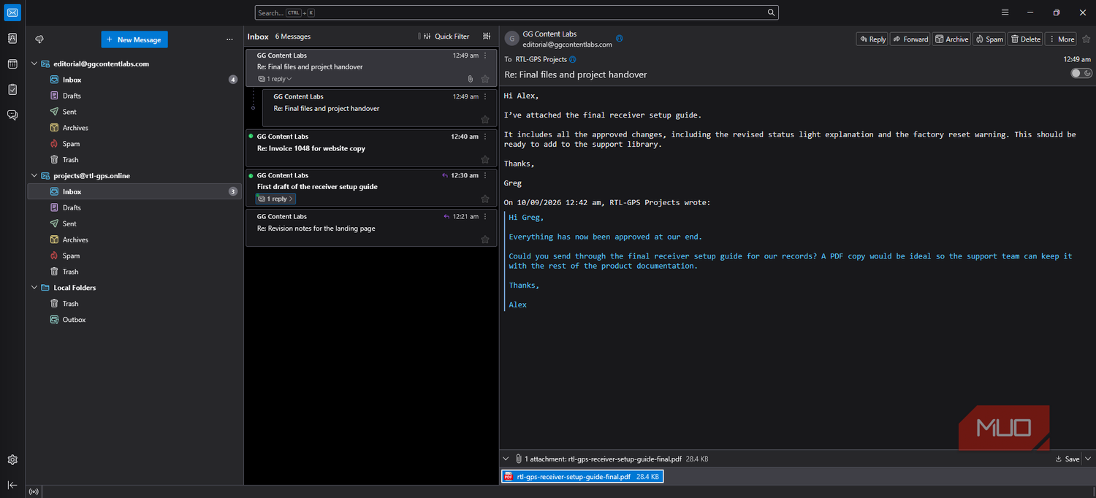Delete the open message
The image size is (1096, 498).
[x=1025, y=39]
